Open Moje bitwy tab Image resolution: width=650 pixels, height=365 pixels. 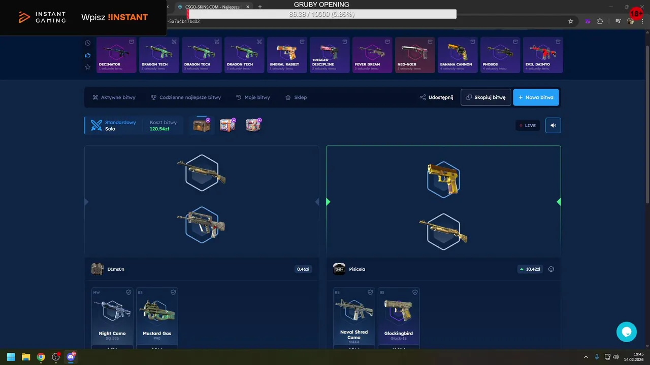coord(253,97)
